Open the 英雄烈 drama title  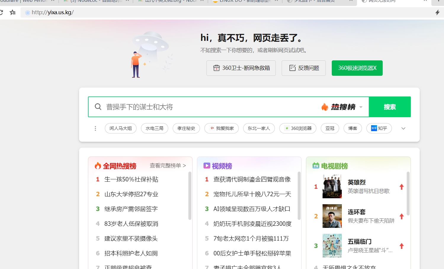357,182
